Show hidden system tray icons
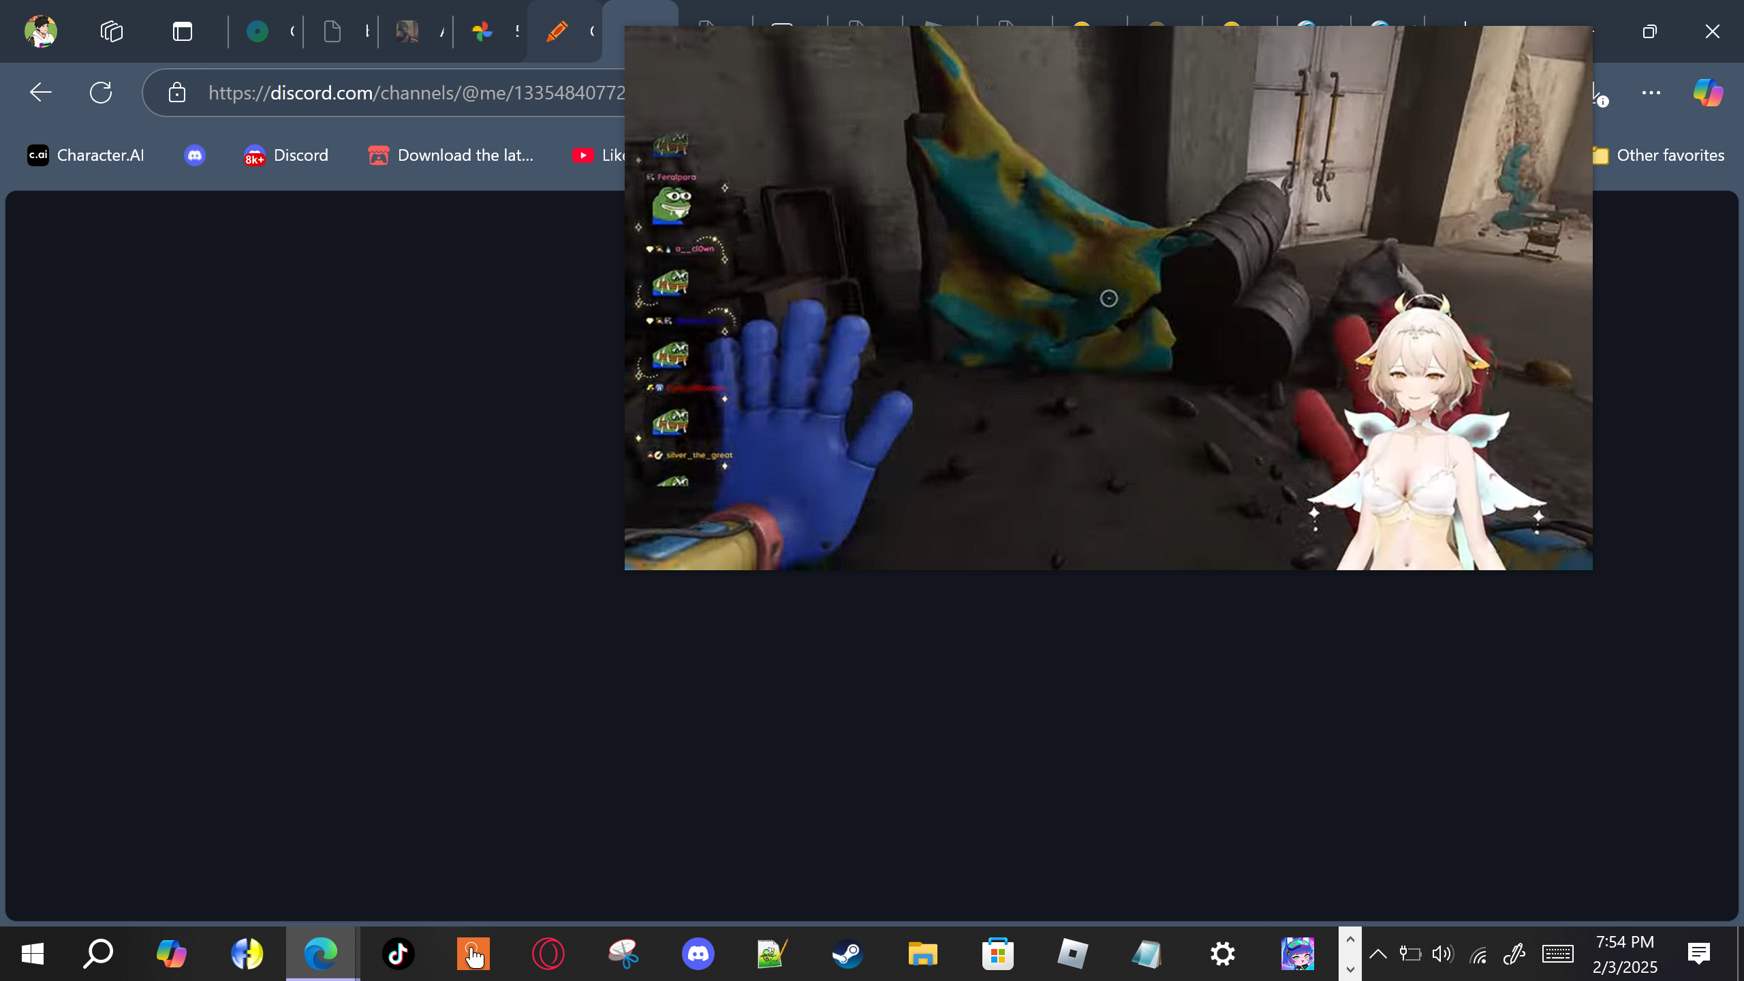1744x981 pixels. point(1377,954)
